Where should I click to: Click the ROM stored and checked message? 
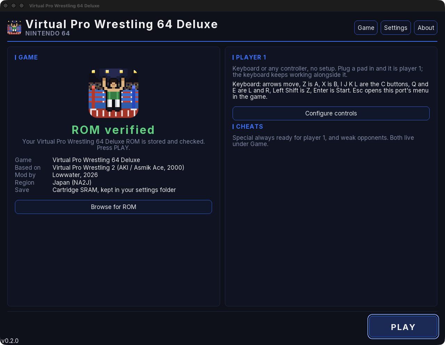pos(114,145)
